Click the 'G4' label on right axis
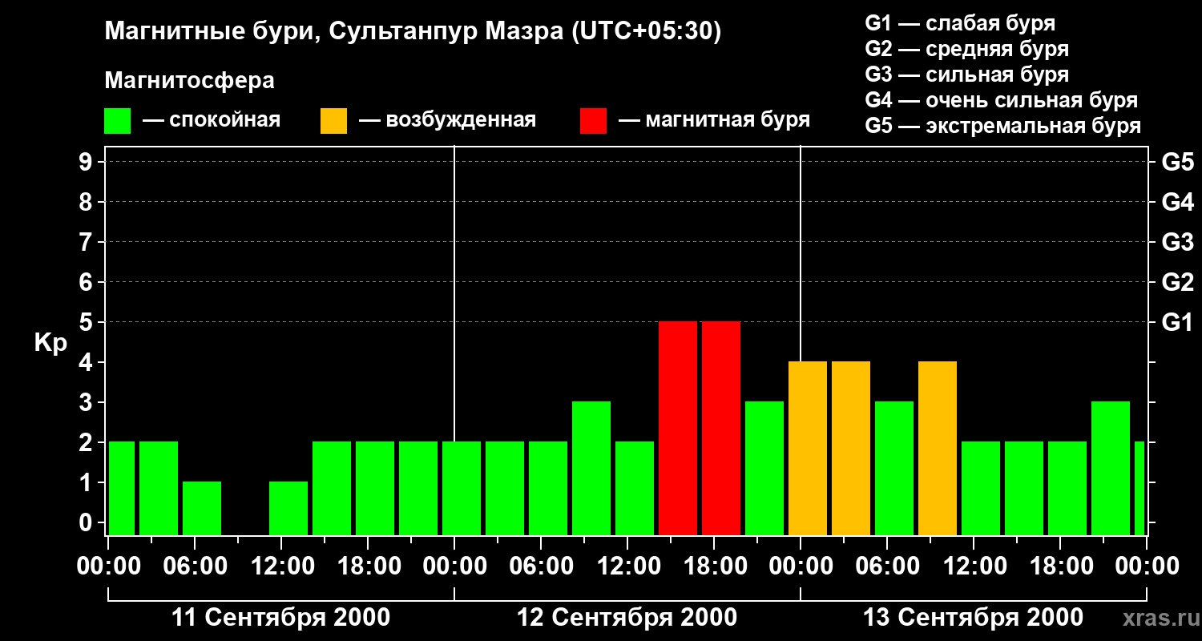Image resolution: width=1202 pixels, height=641 pixels. click(x=1177, y=202)
